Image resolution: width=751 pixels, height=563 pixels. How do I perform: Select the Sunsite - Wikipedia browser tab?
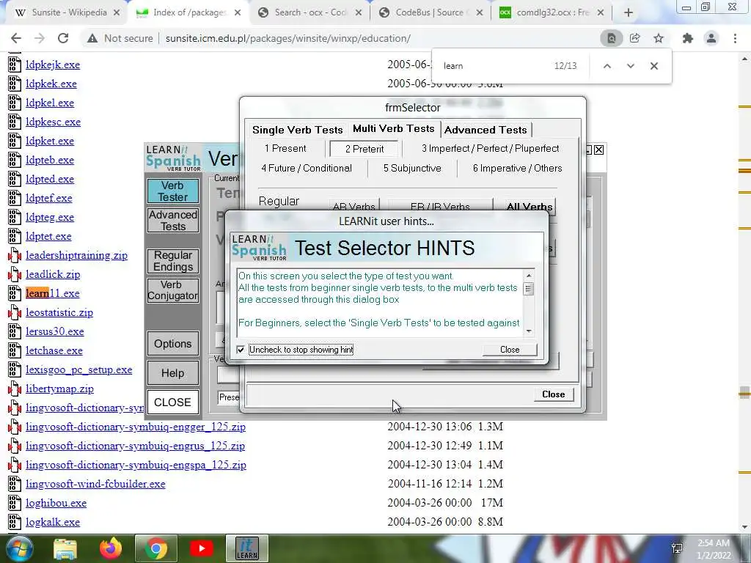pyautogui.click(x=69, y=12)
